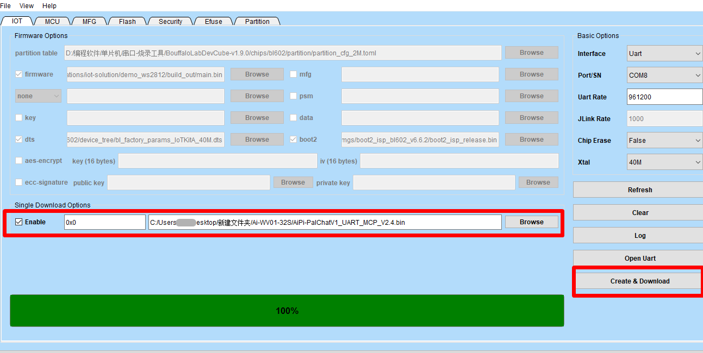The image size is (703, 353).
Task: Uncheck the single download Enable checkbox
Action: tap(19, 222)
